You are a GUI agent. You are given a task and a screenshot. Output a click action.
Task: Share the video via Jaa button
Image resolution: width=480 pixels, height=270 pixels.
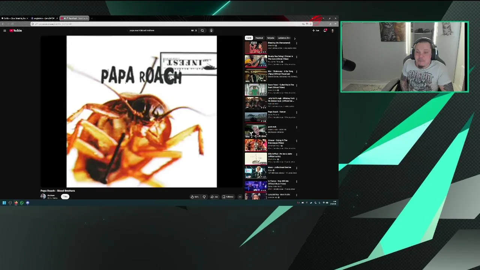click(x=214, y=196)
